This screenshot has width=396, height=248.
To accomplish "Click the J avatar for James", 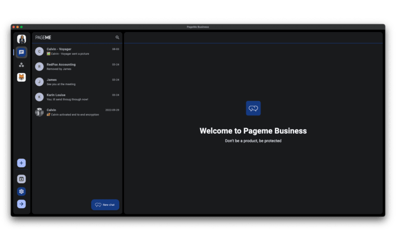I will (x=39, y=82).
